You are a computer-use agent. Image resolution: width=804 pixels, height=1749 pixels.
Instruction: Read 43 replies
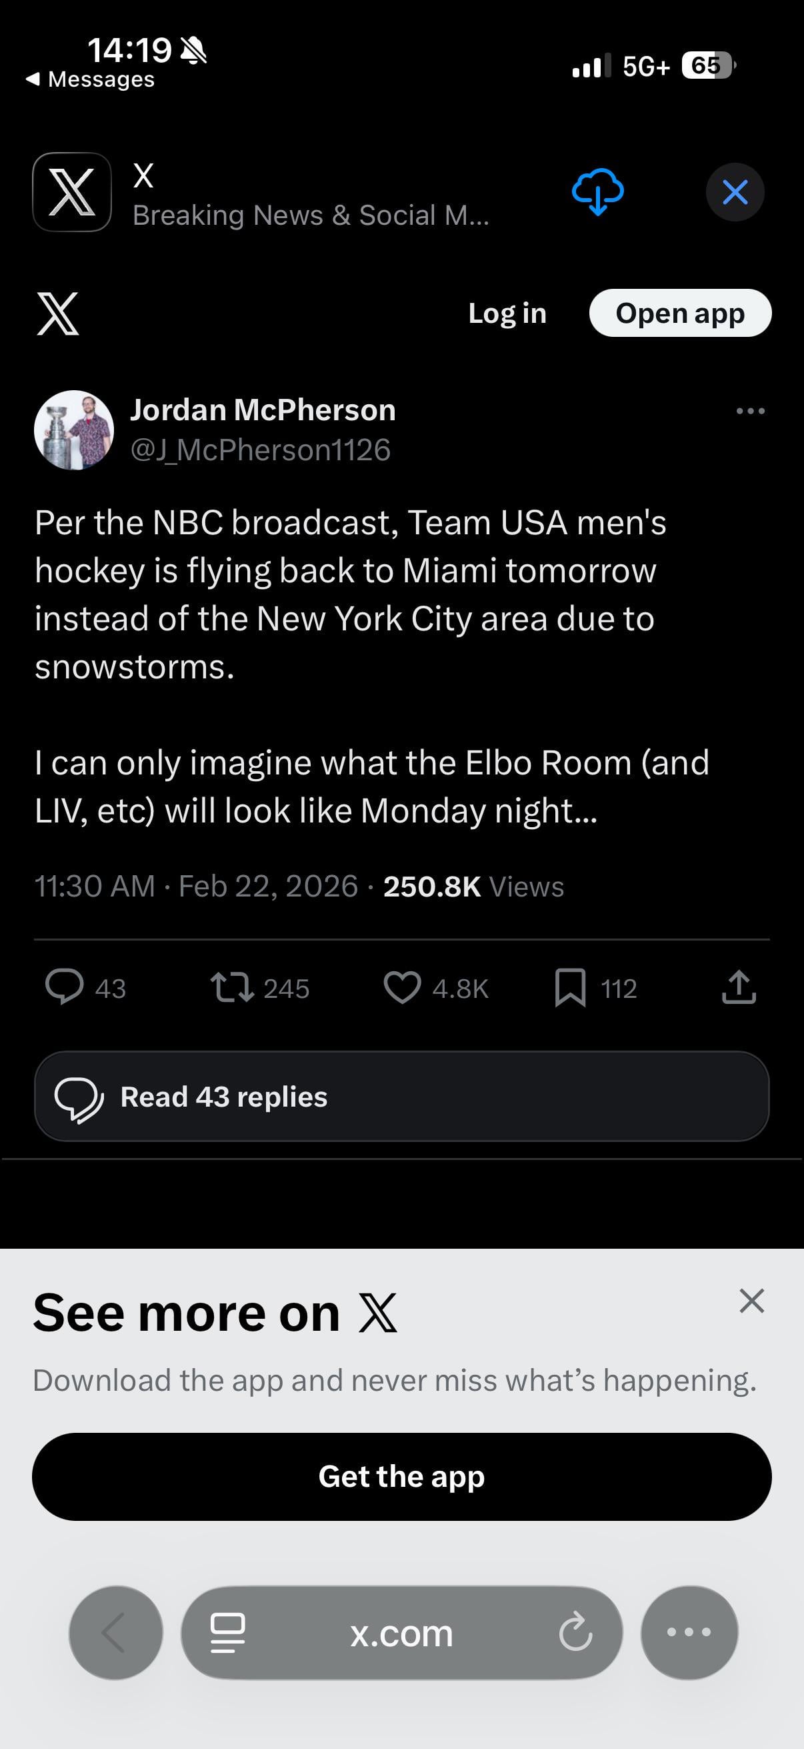coord(401,1097)
